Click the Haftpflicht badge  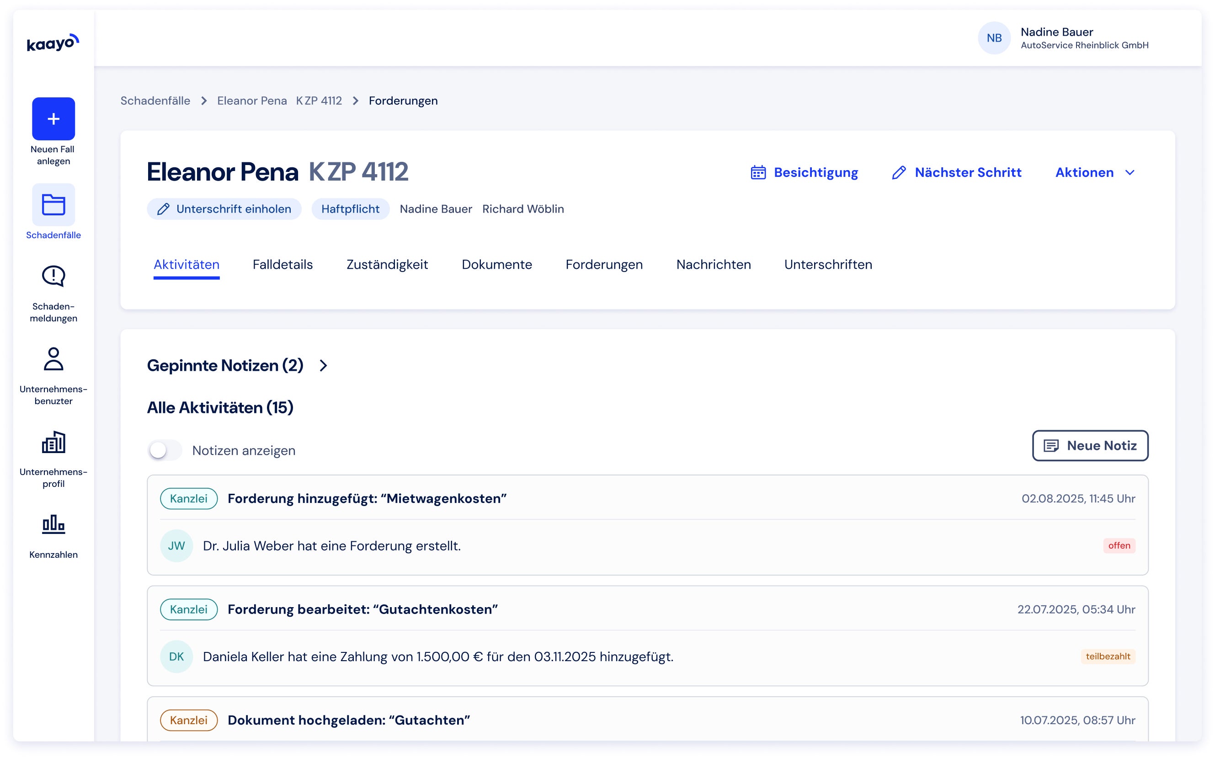tap(350, 209)
